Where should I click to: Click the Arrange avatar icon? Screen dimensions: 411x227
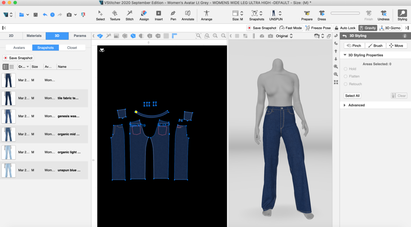(206, 15)
